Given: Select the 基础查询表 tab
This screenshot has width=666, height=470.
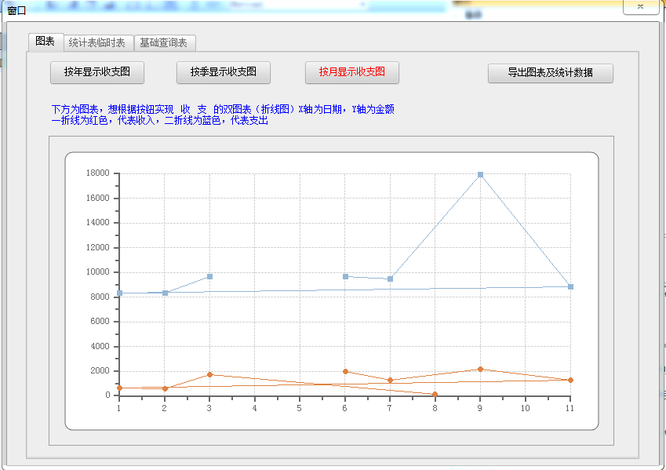Looking at the screenshot, I should (163, 42).
